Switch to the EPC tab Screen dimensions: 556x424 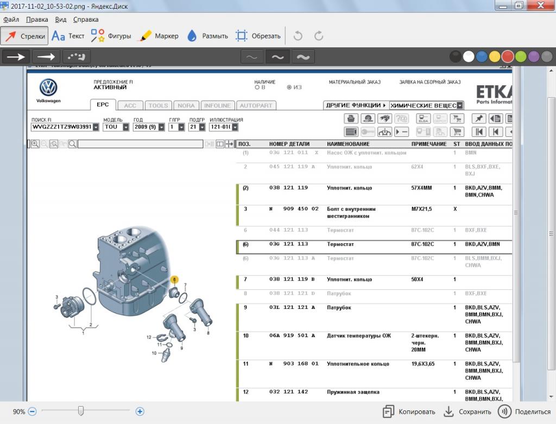[103, 105]
